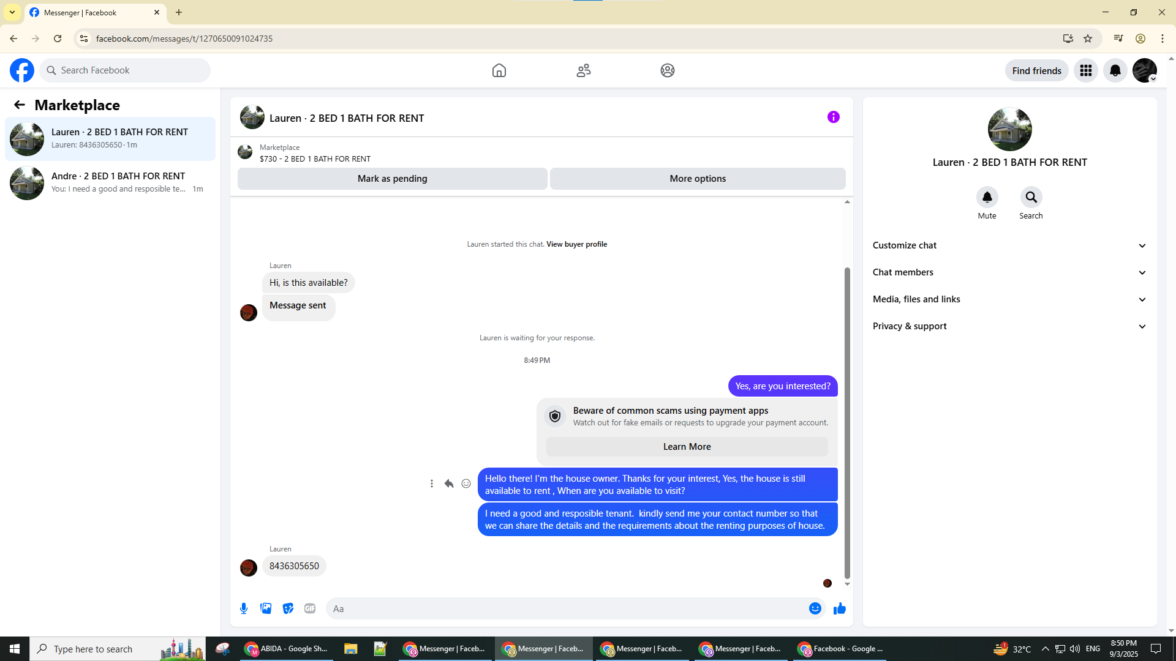Click the Windows taskbar search box

(118, 649)
